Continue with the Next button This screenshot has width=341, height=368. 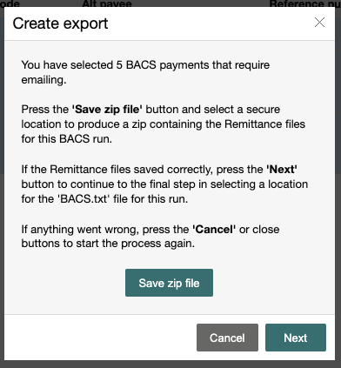pyautogui.click(x=296, y=338)
